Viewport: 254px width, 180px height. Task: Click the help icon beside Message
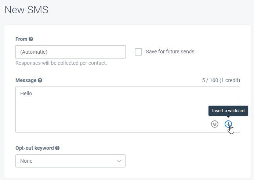pyautogui.click(x=40, y=80)
